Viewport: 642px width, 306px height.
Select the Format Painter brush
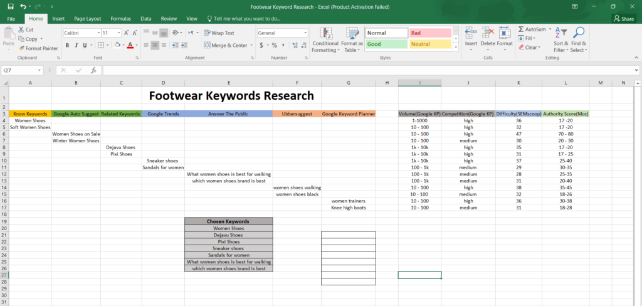(x=38, y=48)
